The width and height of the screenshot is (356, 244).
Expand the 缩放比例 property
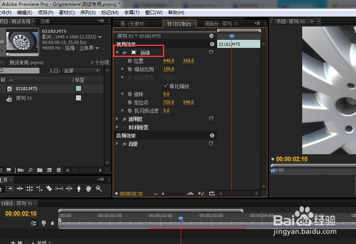[x=123, y=69]
